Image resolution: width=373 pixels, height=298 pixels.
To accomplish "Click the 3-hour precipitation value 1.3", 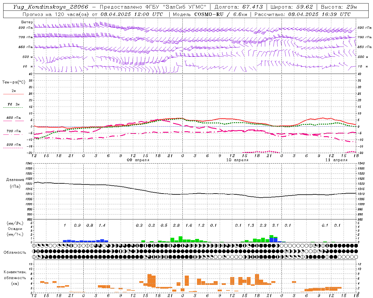I will click(x=251, y=226).
